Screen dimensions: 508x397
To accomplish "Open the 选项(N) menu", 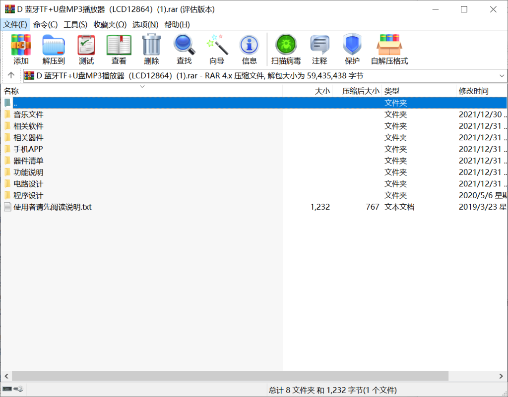I will pos(143,24).
